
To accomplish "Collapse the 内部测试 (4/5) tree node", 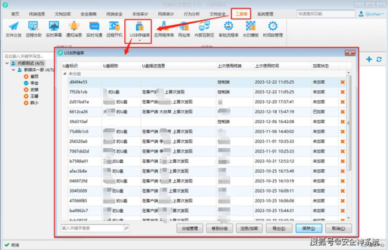I will (x=7, y=63).
